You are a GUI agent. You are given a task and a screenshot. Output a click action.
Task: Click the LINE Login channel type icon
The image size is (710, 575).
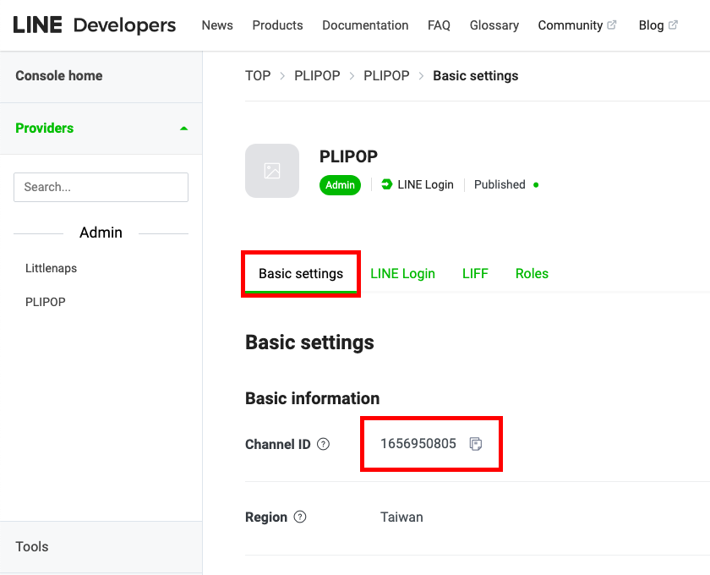(x=387, y=184)
